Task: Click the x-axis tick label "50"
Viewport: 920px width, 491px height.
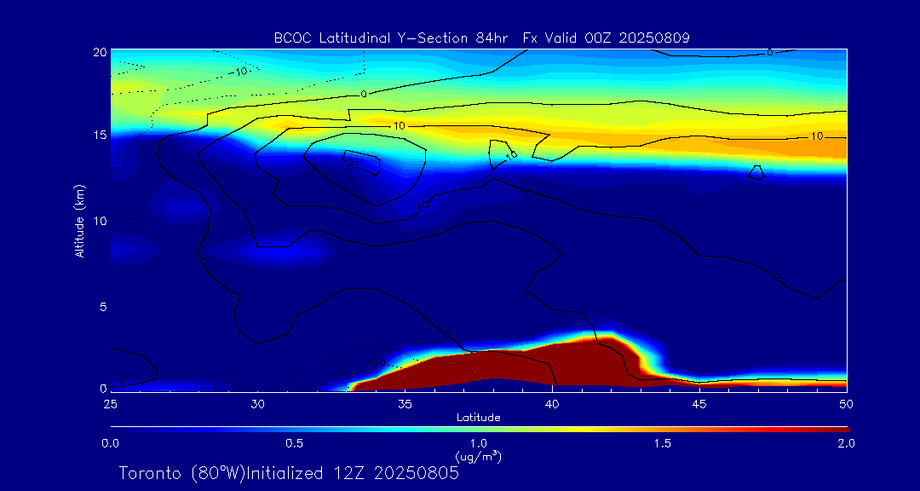Action: pos(847,403)
